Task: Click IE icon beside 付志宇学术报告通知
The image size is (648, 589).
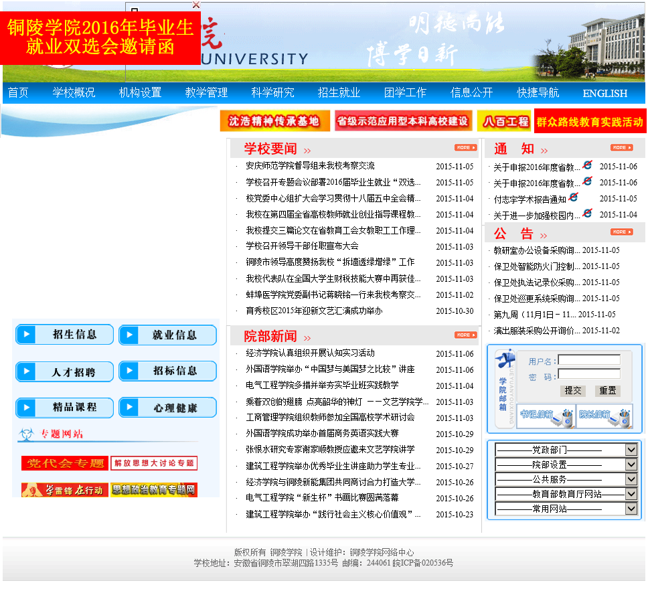Action: [x=573, y=197]
